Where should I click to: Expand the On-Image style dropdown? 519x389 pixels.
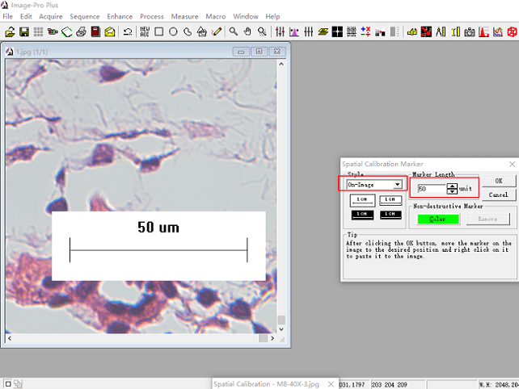[x=397, y=185]
